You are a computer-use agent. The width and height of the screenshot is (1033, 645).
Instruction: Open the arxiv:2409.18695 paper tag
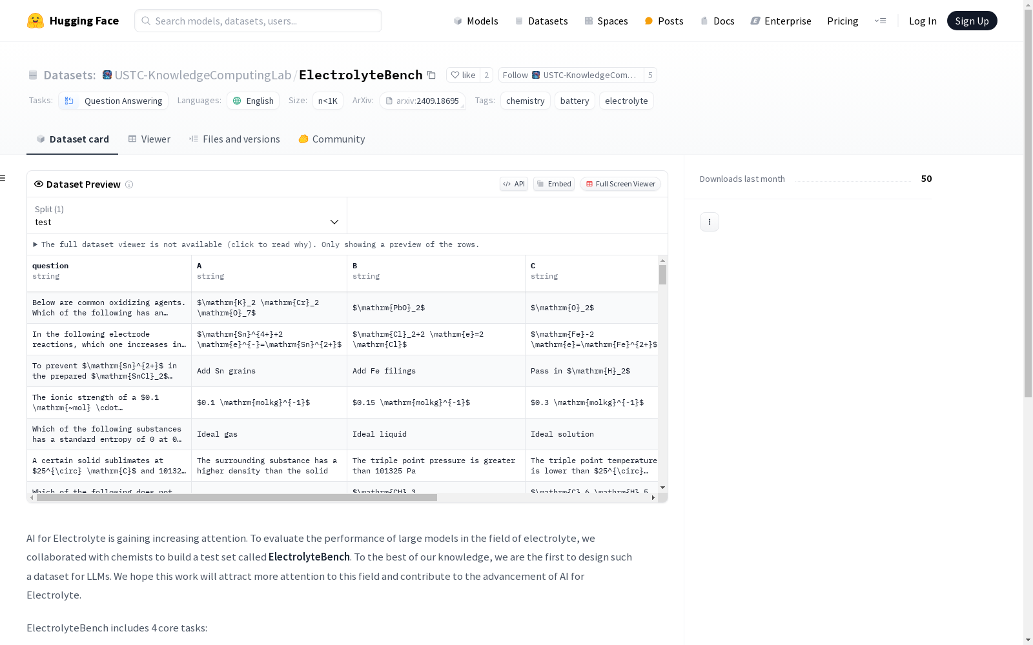click(422, 101)
